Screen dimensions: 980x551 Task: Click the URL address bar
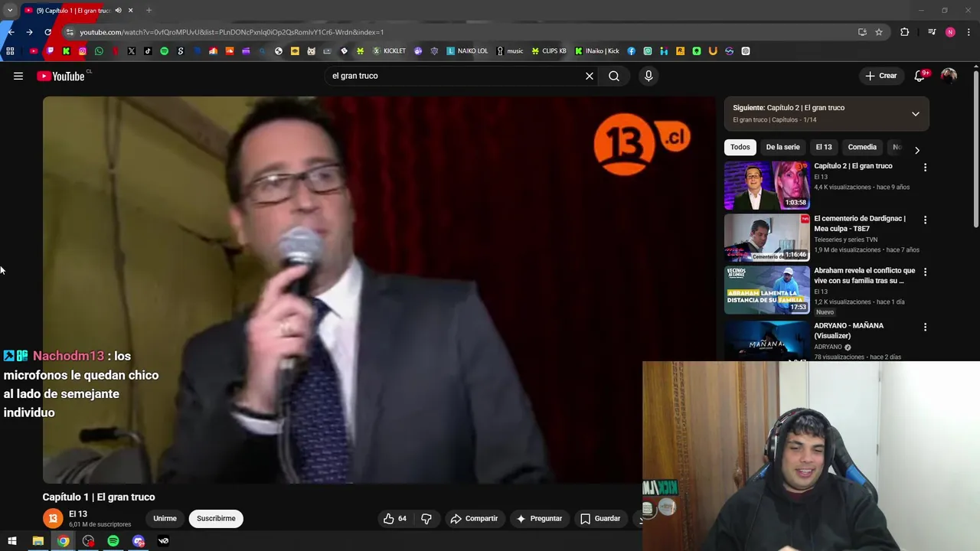pyautogui.click(x=459, y=32)
